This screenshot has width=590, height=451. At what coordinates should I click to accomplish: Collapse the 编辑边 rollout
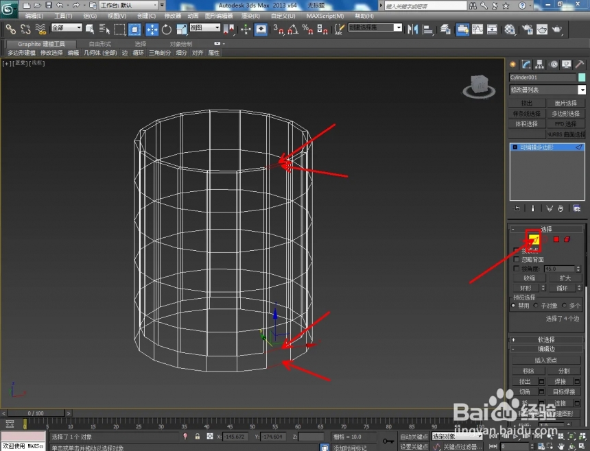[x=546, y=349]
